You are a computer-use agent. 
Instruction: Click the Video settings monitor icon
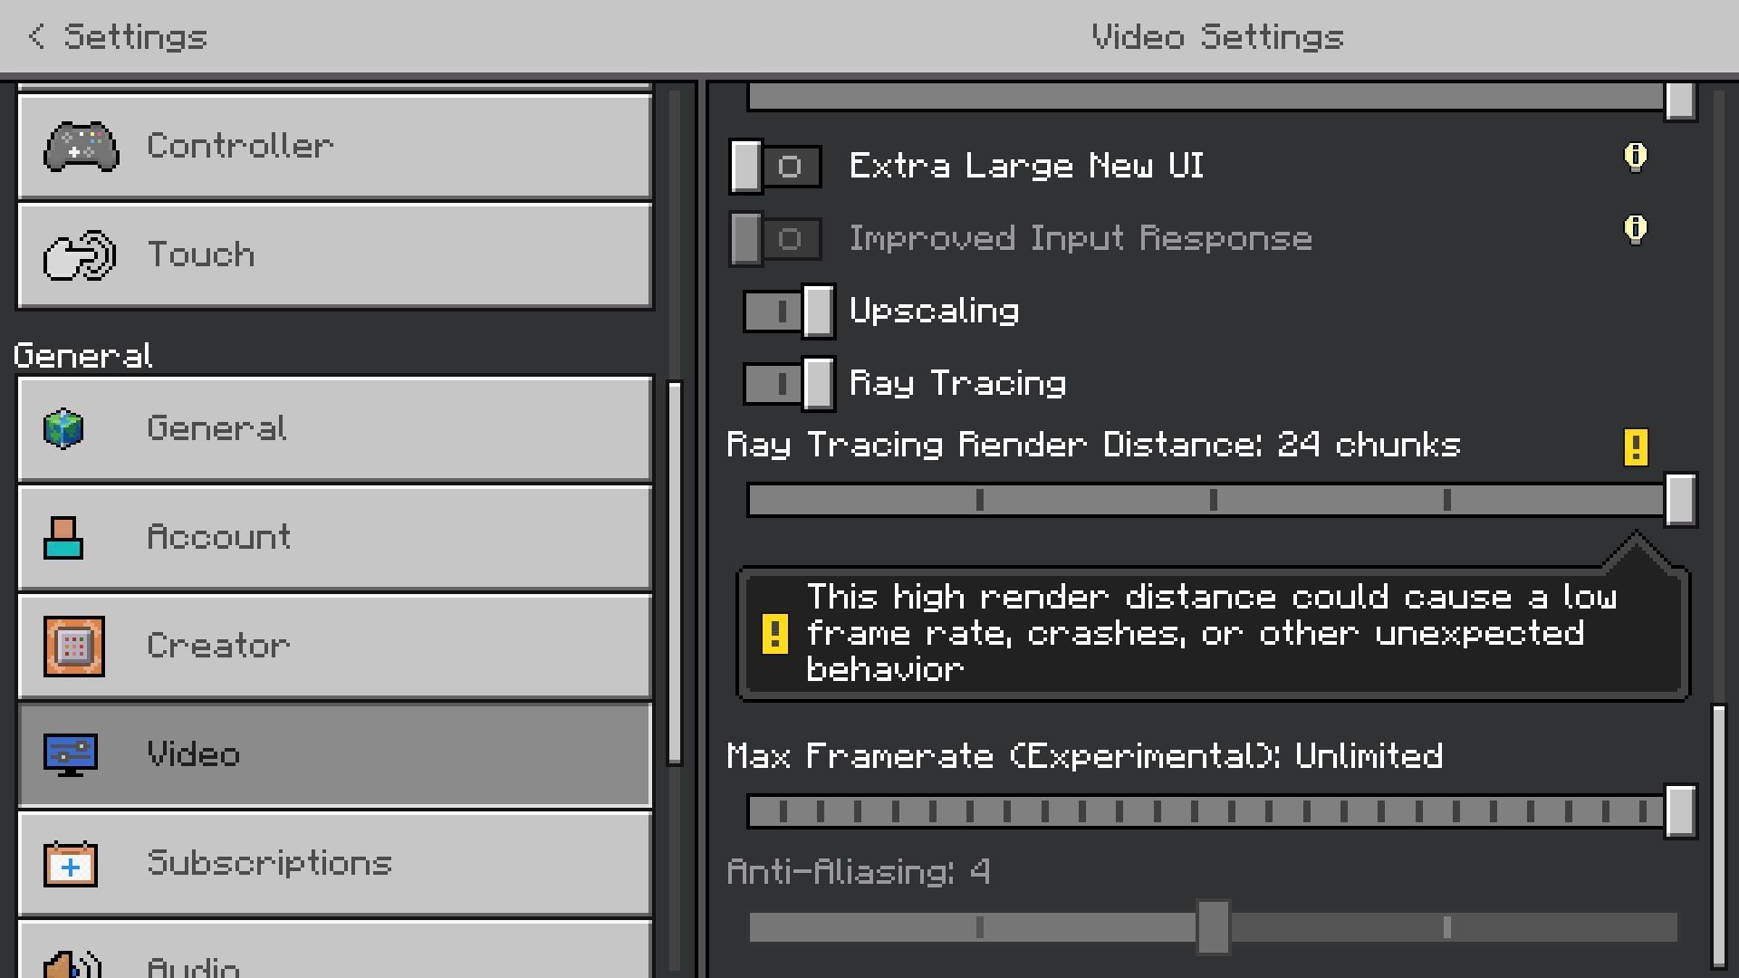tap(68, 753)
